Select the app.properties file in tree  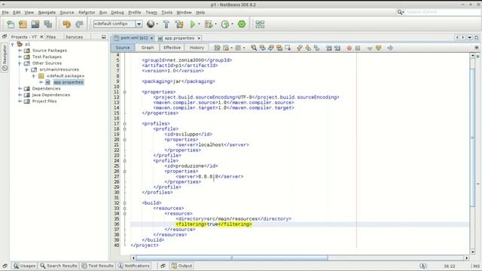[69, 82]
